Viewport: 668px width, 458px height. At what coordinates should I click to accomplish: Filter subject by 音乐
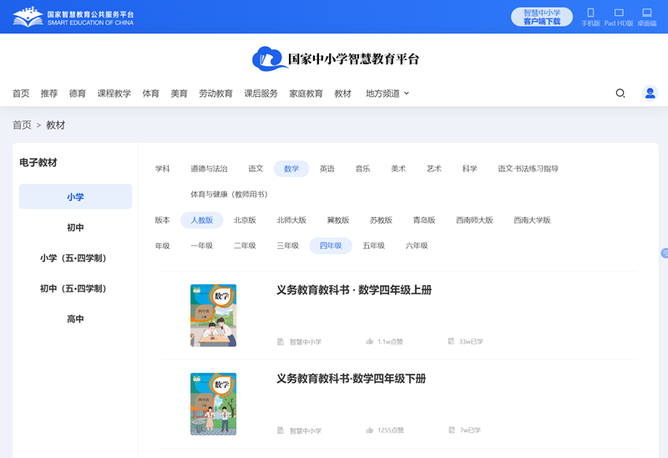pyautogui.click(x=362, y=169)
